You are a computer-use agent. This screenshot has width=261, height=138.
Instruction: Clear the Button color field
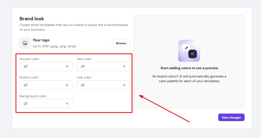[x=67, y=85]
